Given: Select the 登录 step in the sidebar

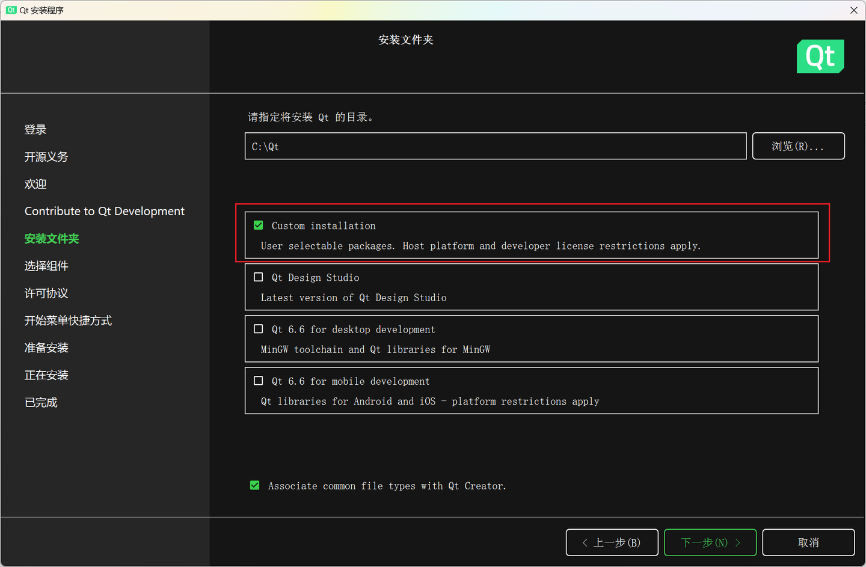Looking at the screenshot, I should 35,129.
